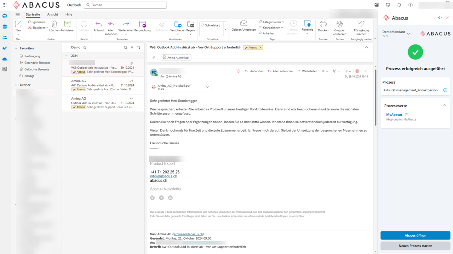Click the Abacus öffnen button
Viewport: 453px width, 254px height.
pos(415,235)
